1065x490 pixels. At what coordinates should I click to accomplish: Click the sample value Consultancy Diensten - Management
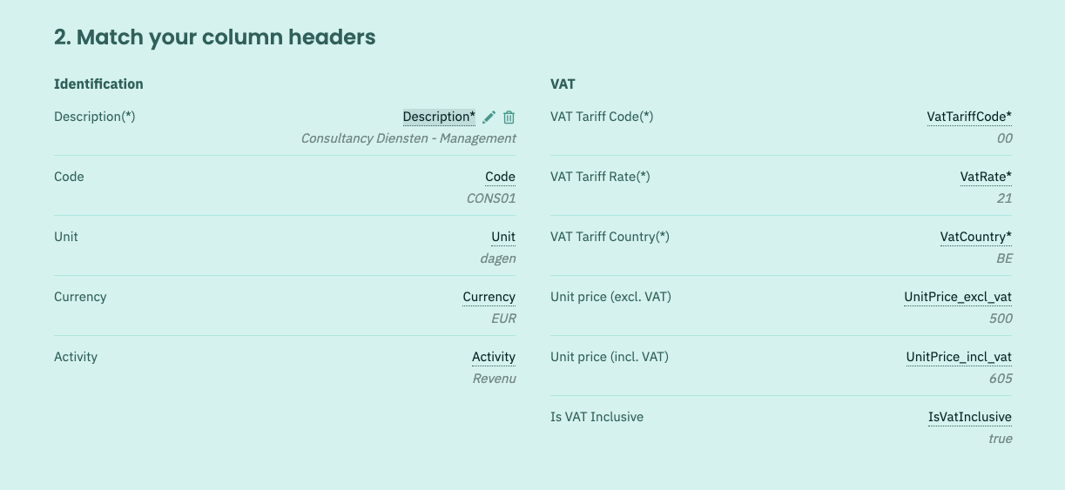408,138
